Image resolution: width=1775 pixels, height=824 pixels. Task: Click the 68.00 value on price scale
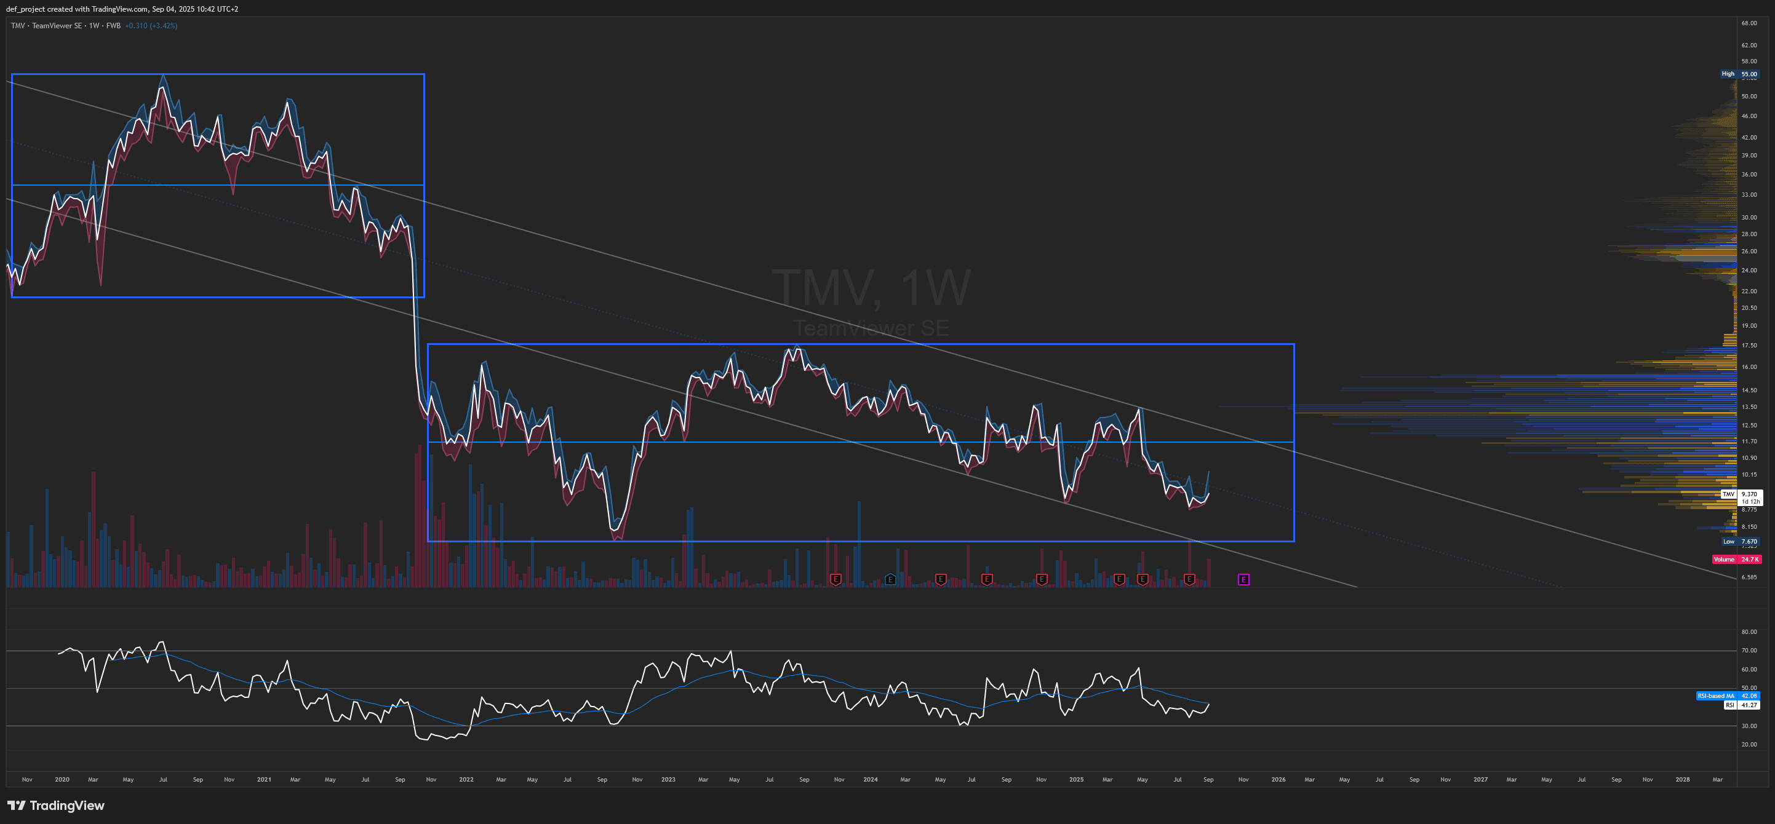[x=1749, y=23]
